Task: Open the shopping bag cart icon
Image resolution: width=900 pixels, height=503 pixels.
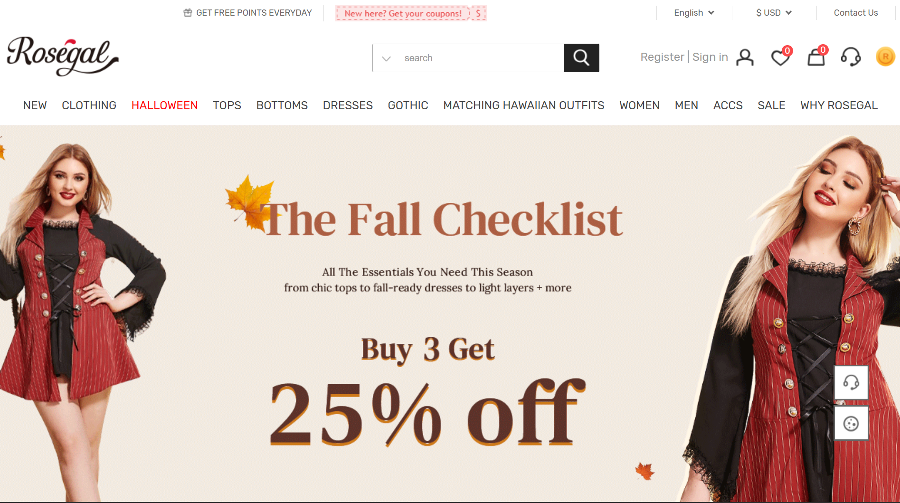Action: [x=817, y=57]
